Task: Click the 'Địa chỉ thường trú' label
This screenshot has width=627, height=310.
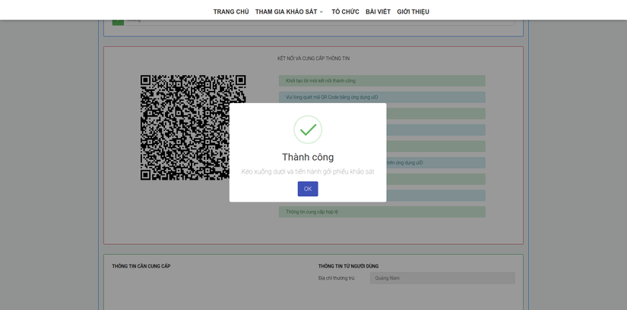Action: [336, 278]
